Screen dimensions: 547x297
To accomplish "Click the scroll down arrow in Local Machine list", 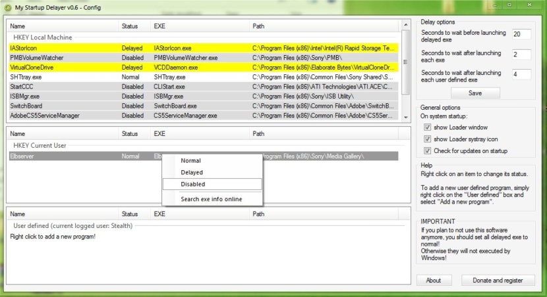I will (405, 116).
